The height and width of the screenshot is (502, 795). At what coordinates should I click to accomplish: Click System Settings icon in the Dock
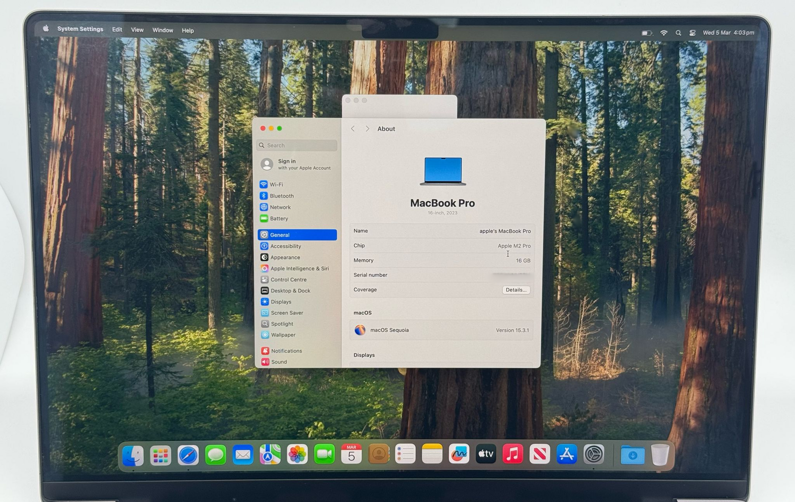pos(594,454)
